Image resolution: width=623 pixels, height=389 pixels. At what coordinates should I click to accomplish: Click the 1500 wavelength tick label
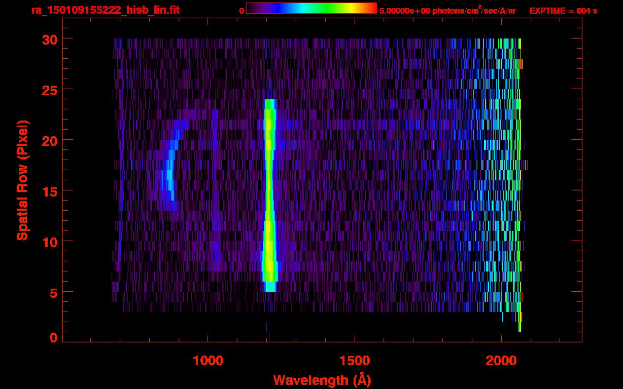tap(354, 361)
